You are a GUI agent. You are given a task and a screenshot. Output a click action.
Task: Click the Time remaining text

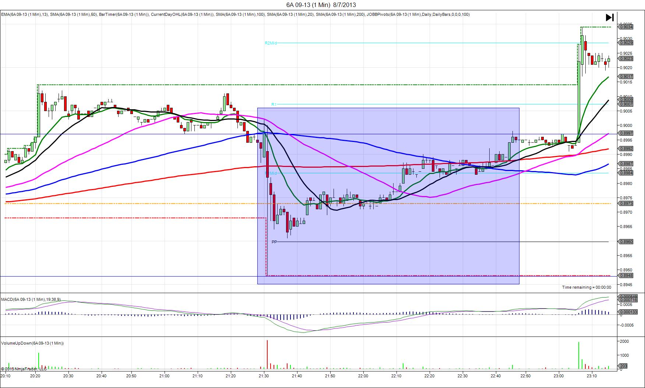tap(586, 287)
